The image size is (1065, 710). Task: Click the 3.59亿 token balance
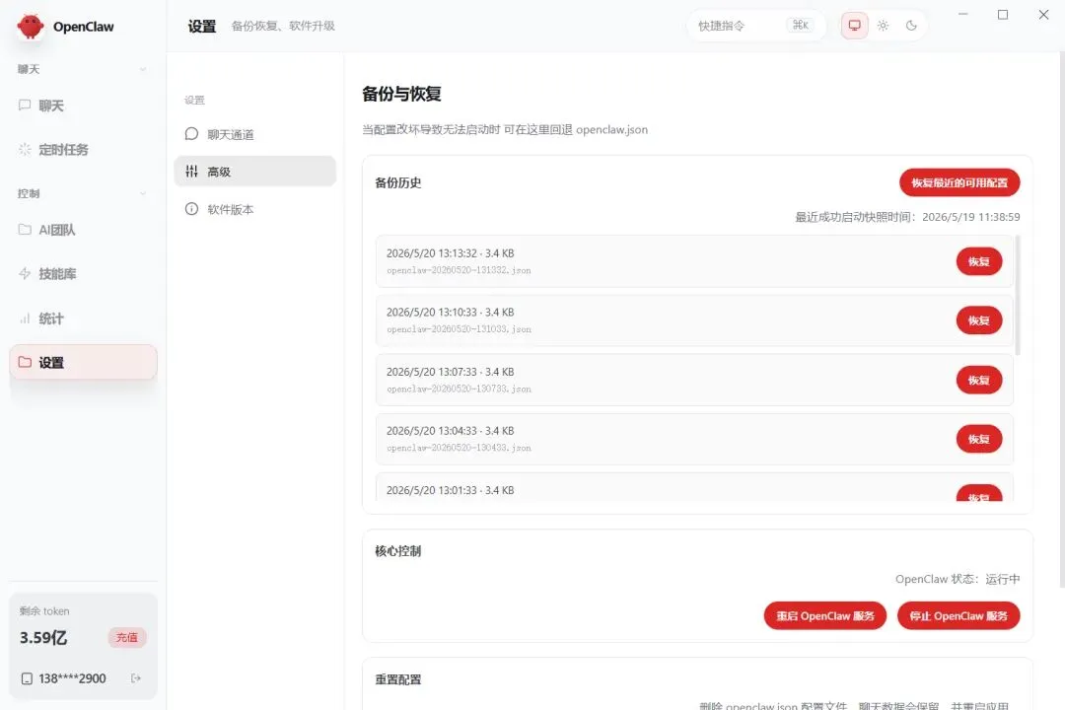click(43, 638)
